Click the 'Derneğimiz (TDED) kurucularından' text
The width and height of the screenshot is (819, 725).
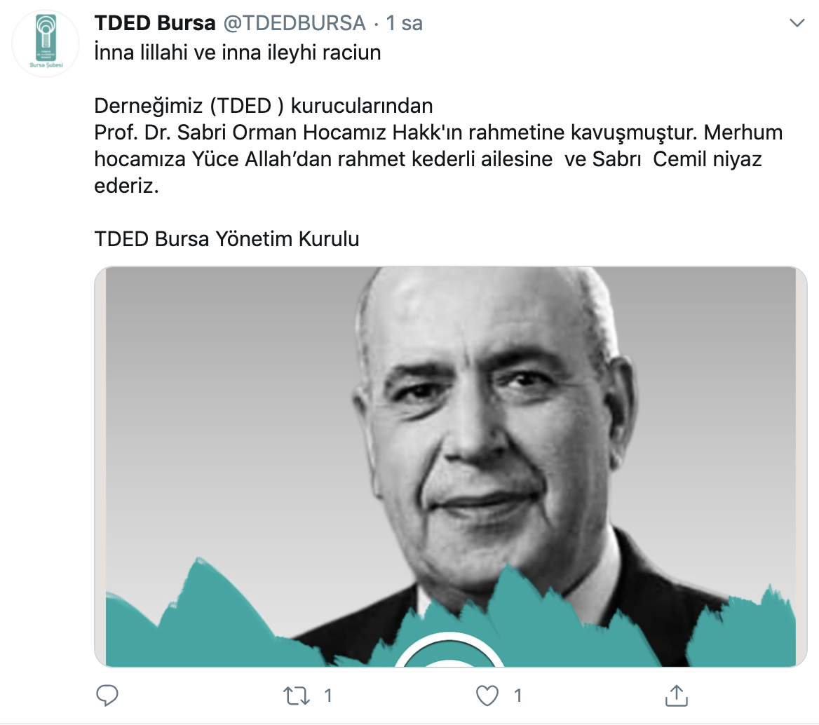[263, 105]
